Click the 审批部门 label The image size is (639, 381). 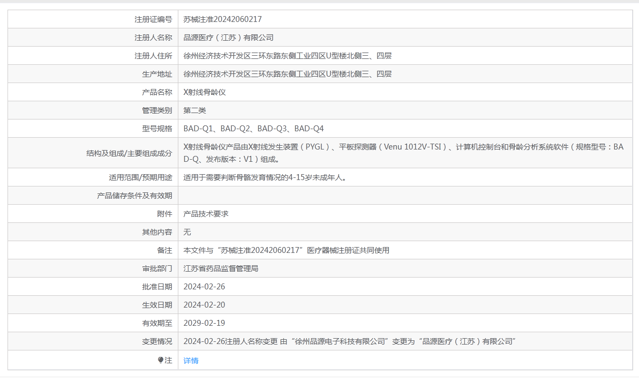tap(157, 268)
